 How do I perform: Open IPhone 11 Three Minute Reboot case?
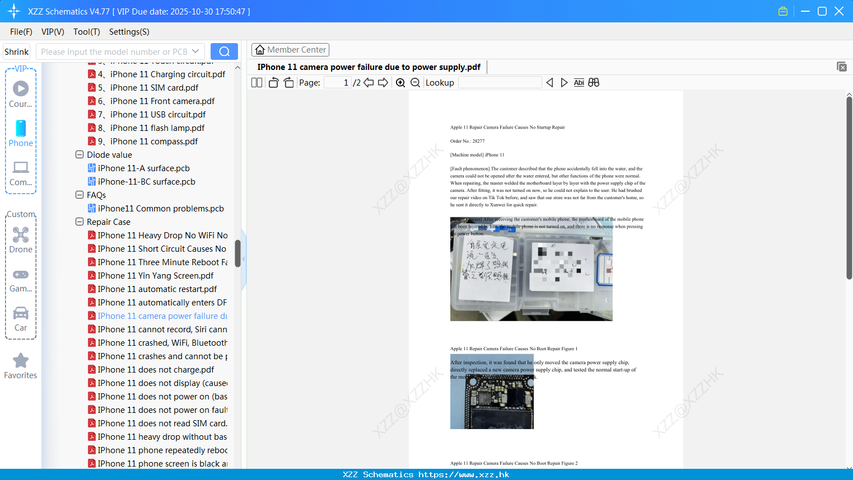[x=158, y=262]
